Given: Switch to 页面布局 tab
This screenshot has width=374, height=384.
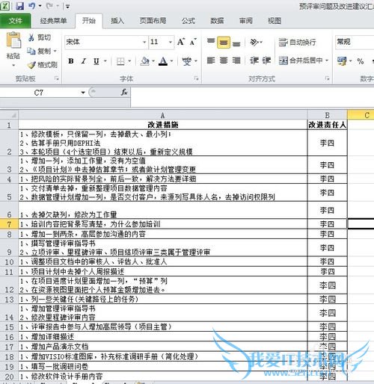Looking at the screenshot, I should [x=153, y=21].
